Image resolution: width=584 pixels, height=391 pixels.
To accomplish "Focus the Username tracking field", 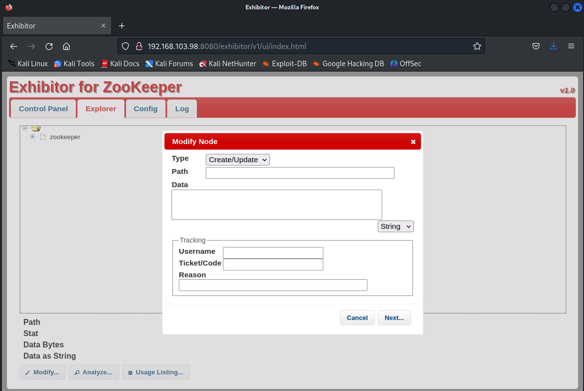I will (273, 253).
